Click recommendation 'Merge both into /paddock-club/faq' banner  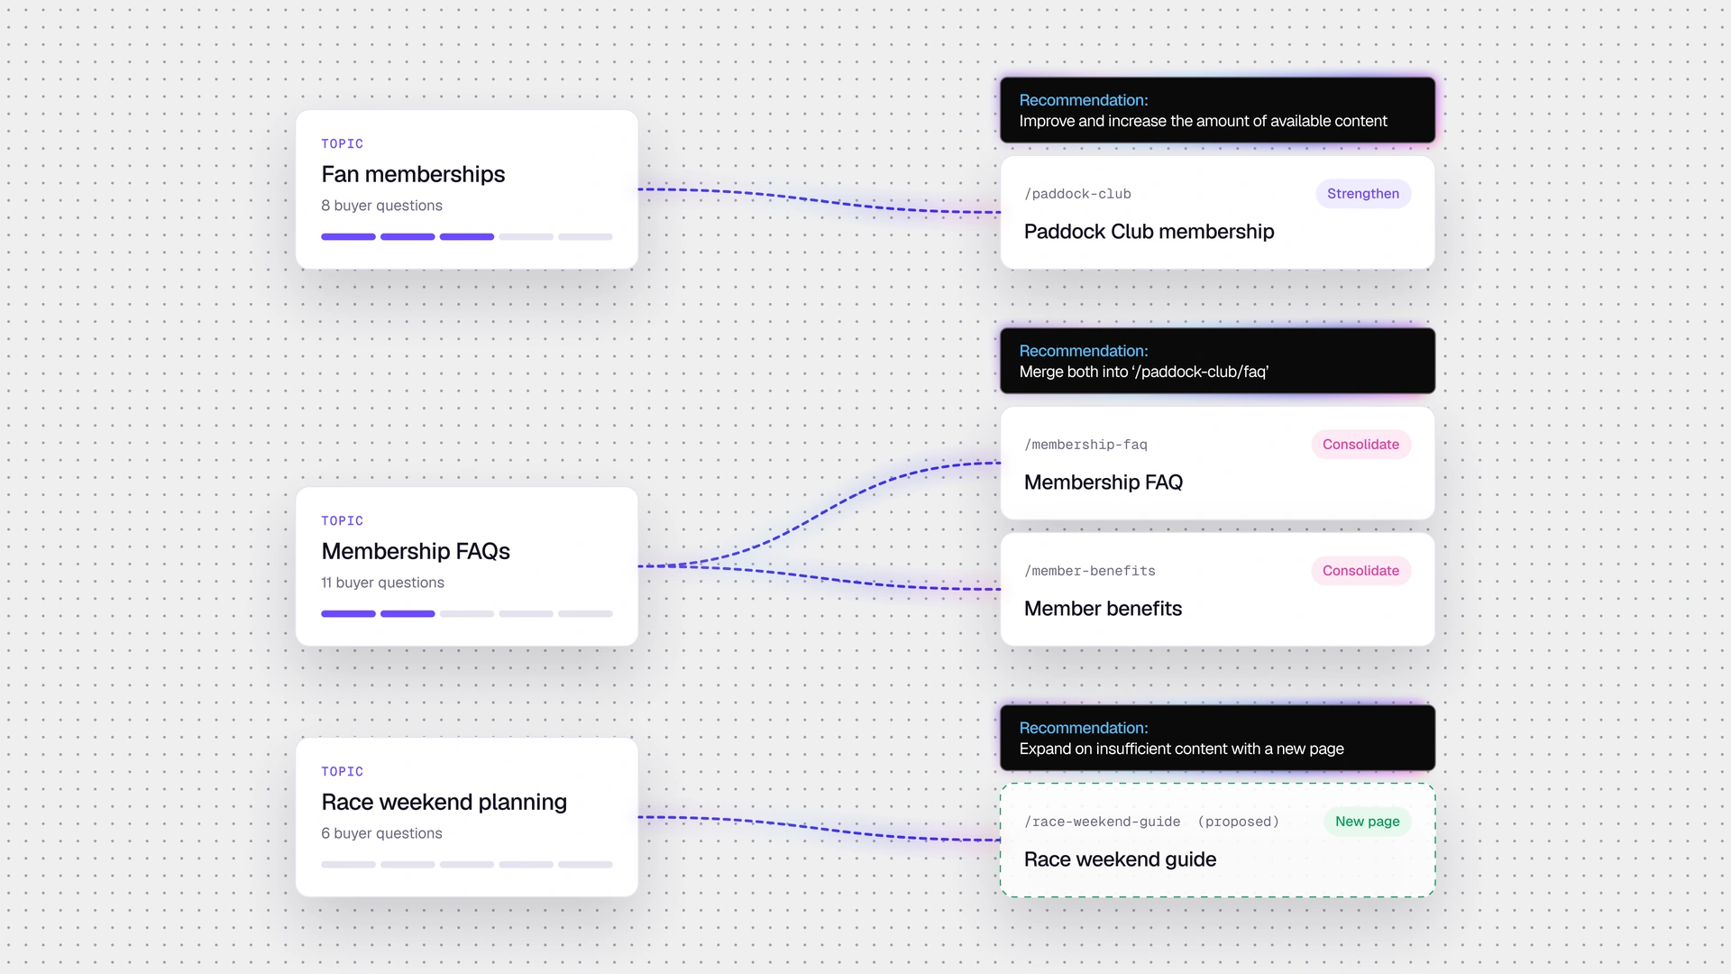point(1217,361)
